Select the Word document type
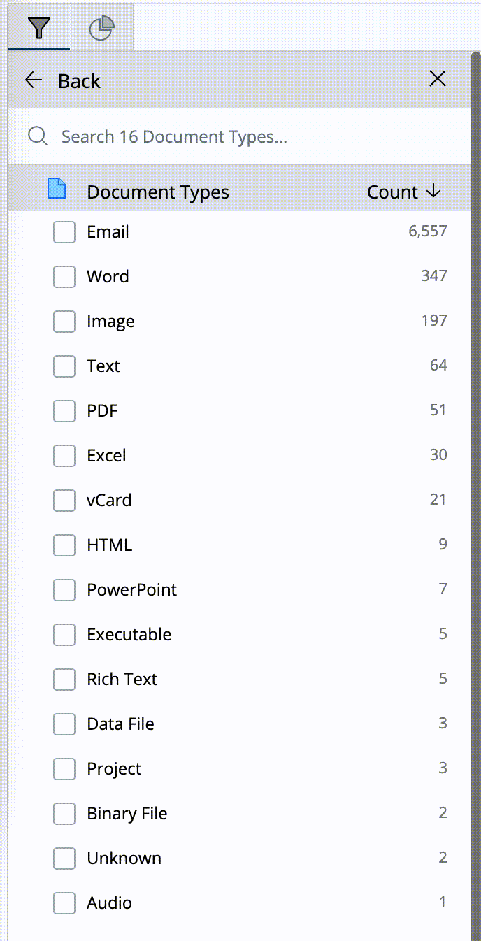The height and width of the screenshot is (941, 481). coord(64,276)
